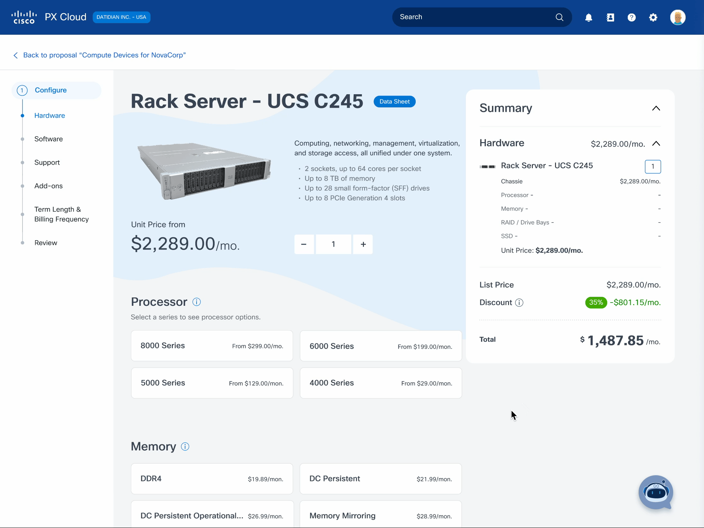Go to the Add-ons section
This screenshot has width=704, height=528.
49,186
